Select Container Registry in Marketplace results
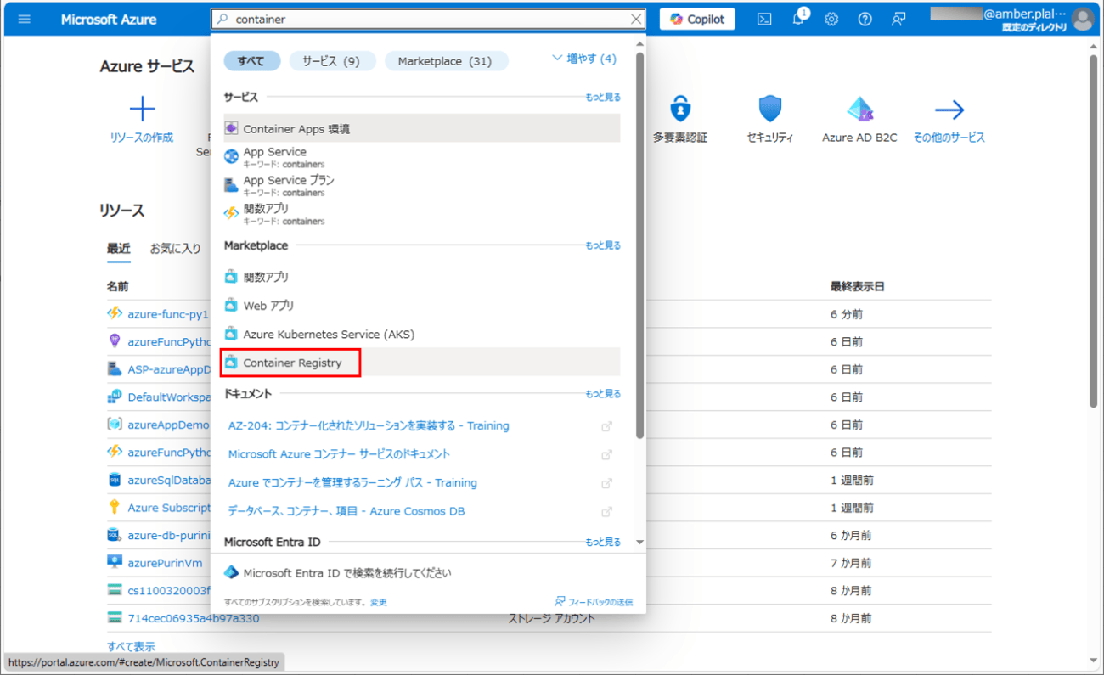This screenshot has width=1104, height=675. tap(292, 363)
